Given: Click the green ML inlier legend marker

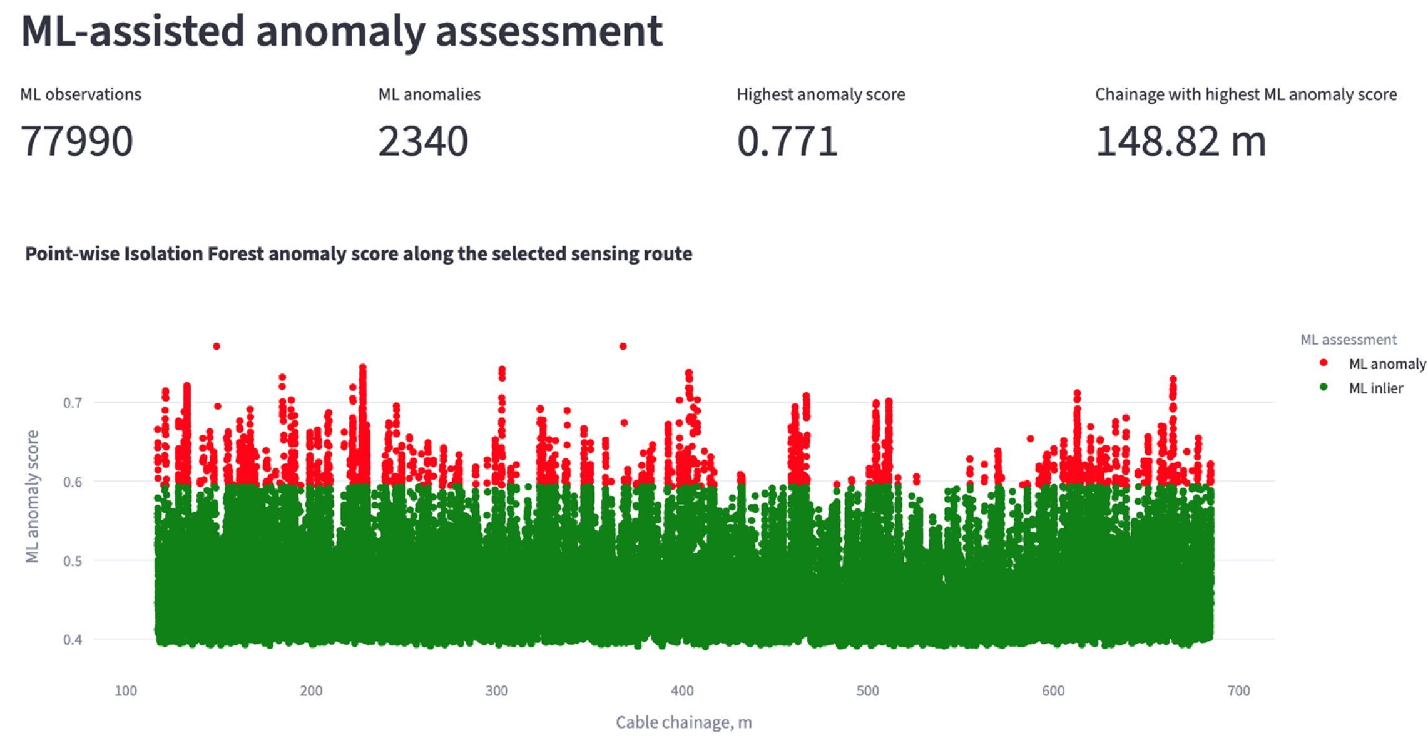Looking at the screenshot, I should tap(1323, 387).
